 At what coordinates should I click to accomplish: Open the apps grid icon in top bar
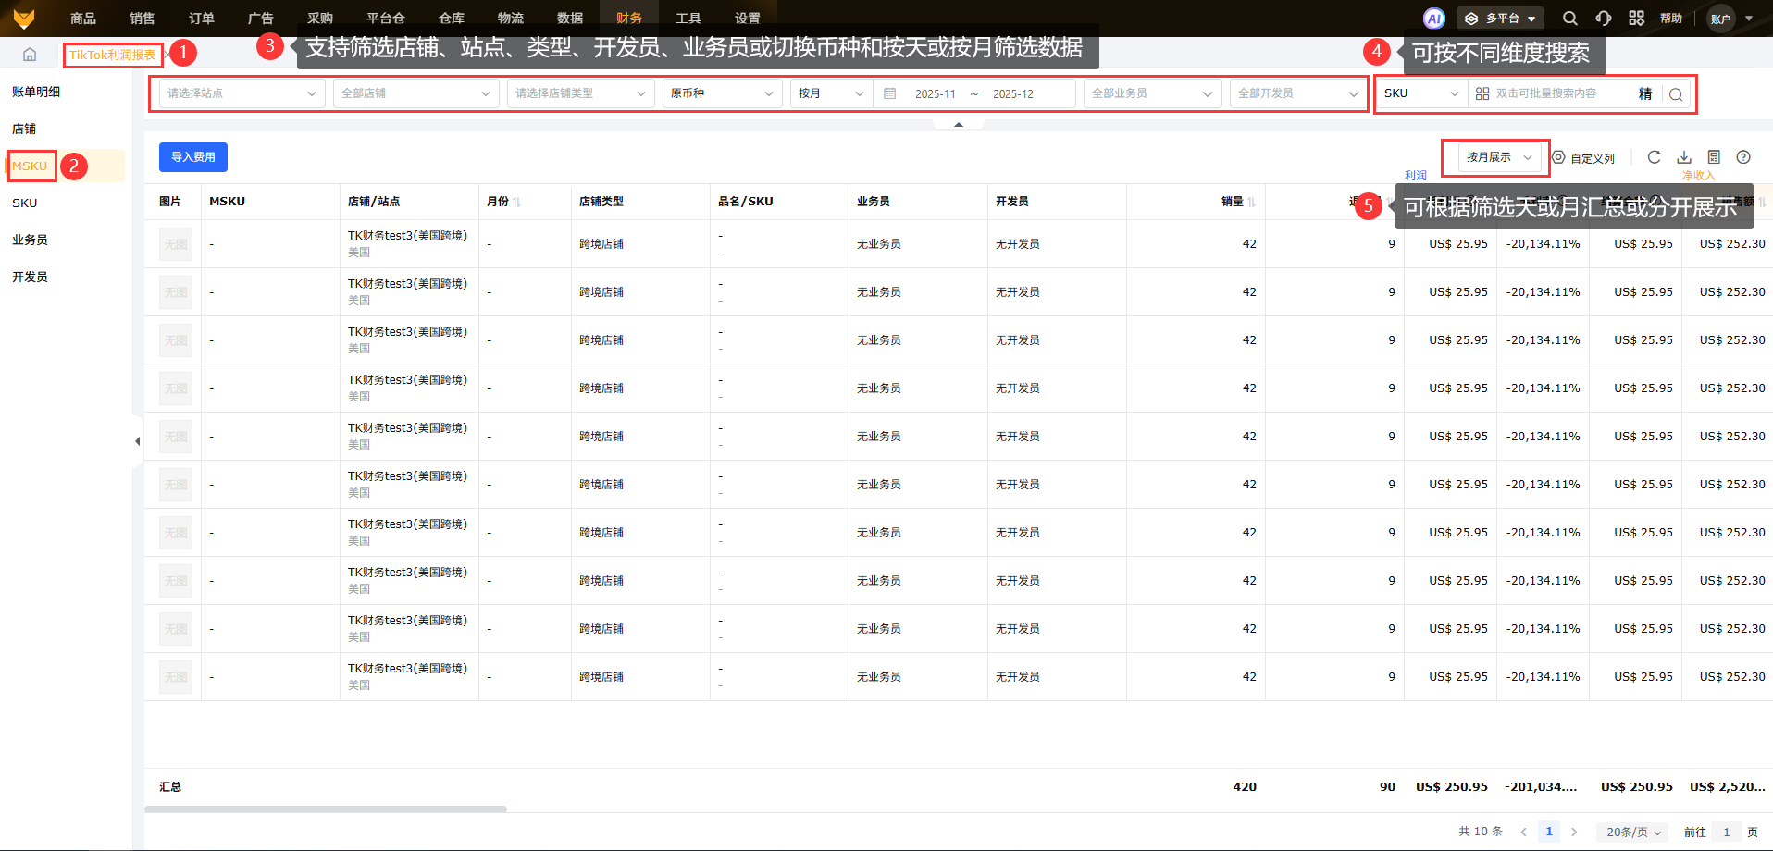(x=1636, y=18)
